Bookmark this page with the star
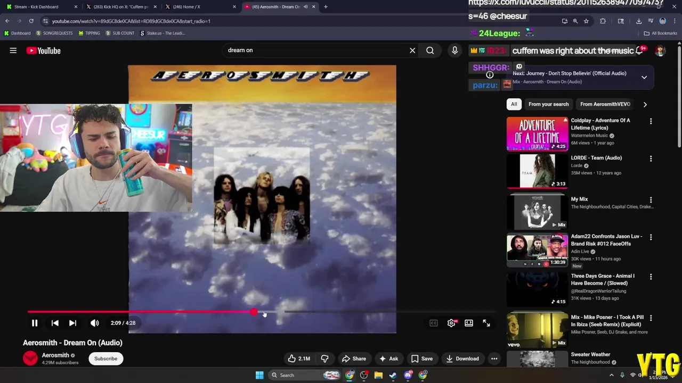682x383 pixels. pyautogui.click(x=586, y=21)
